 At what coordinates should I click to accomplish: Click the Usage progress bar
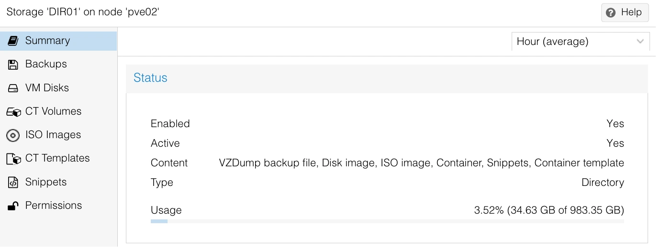pyautogui.click(x=387, y=221)
